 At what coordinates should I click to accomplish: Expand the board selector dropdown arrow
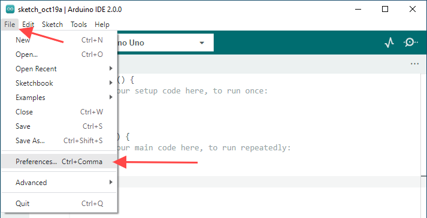[x=202, y=43]
